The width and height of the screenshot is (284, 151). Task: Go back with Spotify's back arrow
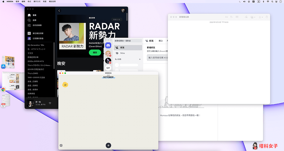tap(59, 11)
